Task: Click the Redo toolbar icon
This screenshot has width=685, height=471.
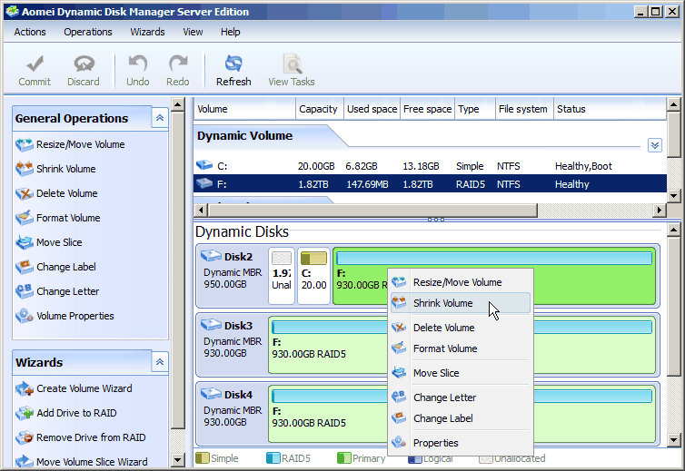Action: click(178, 64)
